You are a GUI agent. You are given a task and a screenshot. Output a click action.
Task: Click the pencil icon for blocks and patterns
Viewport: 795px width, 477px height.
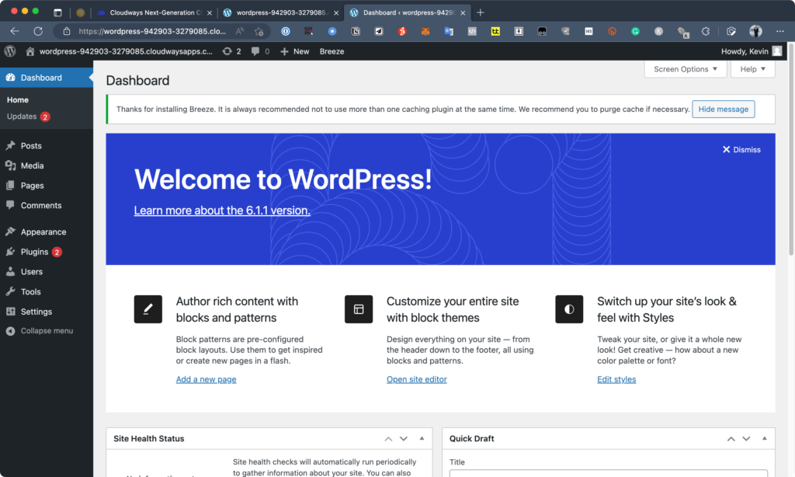pyautogui.click(x=148, y=309)
